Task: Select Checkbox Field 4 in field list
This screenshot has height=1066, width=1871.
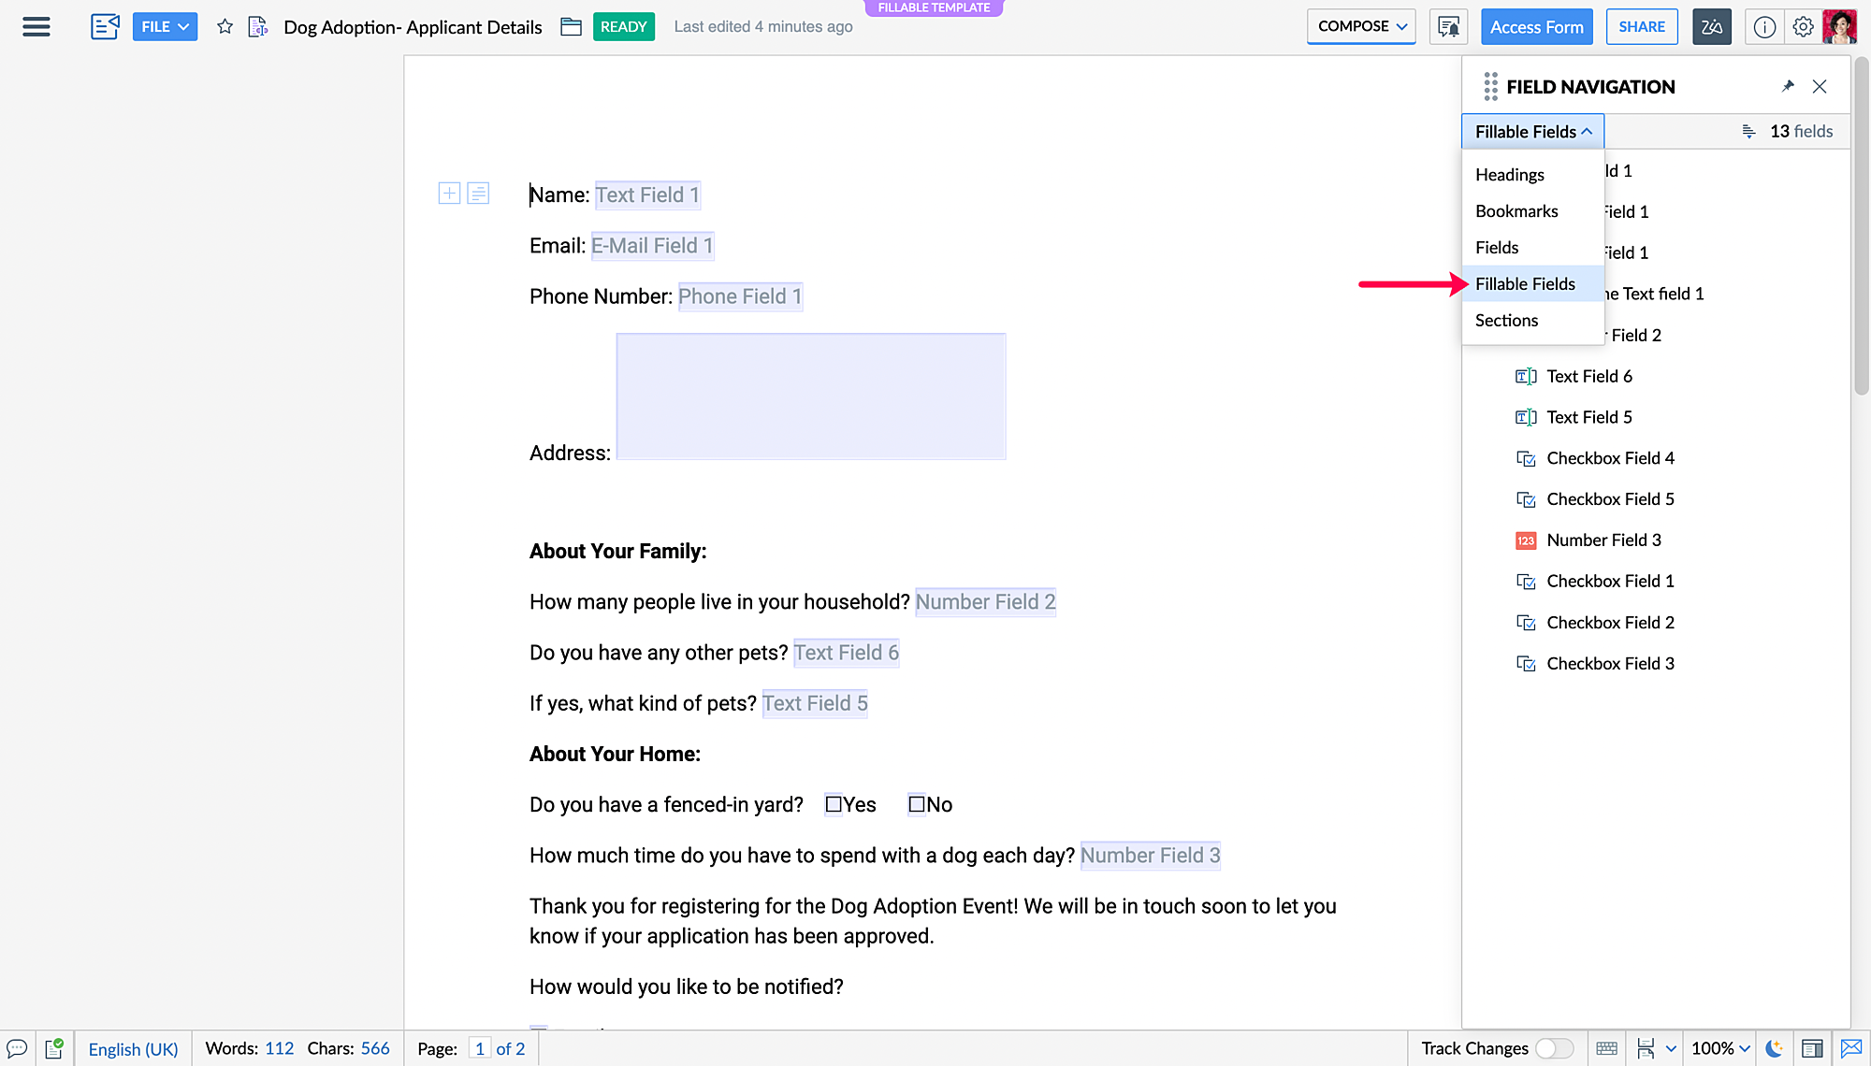Action: [1610, 458]
